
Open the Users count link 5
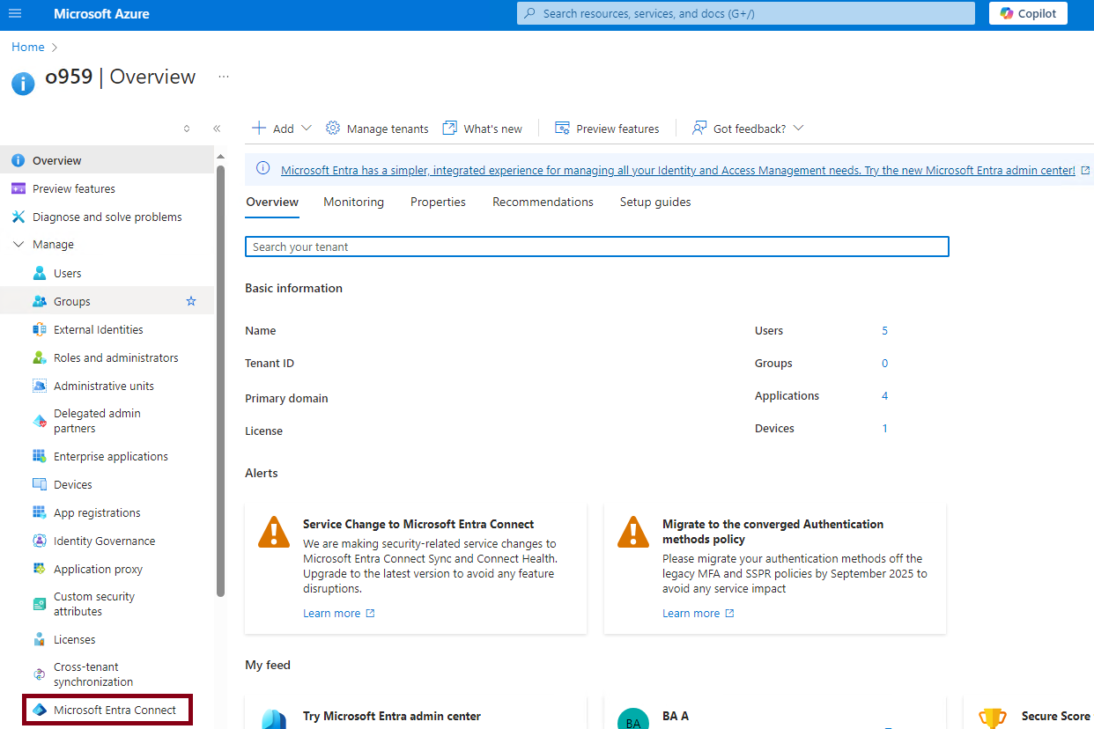point(885,331)
